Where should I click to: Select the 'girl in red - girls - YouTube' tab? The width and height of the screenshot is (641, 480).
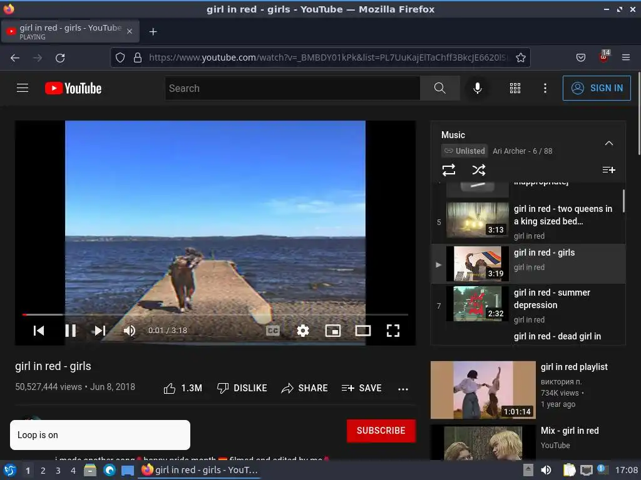[x=70, y=31]
